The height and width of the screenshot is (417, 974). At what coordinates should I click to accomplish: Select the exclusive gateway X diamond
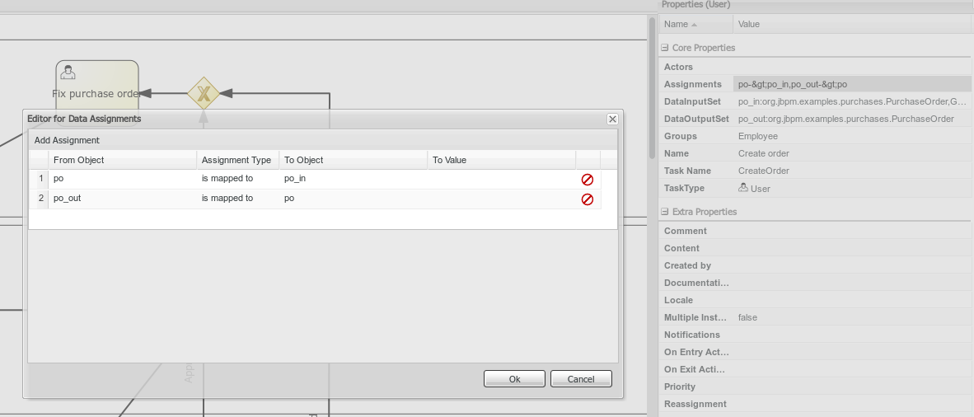(204, 94)
